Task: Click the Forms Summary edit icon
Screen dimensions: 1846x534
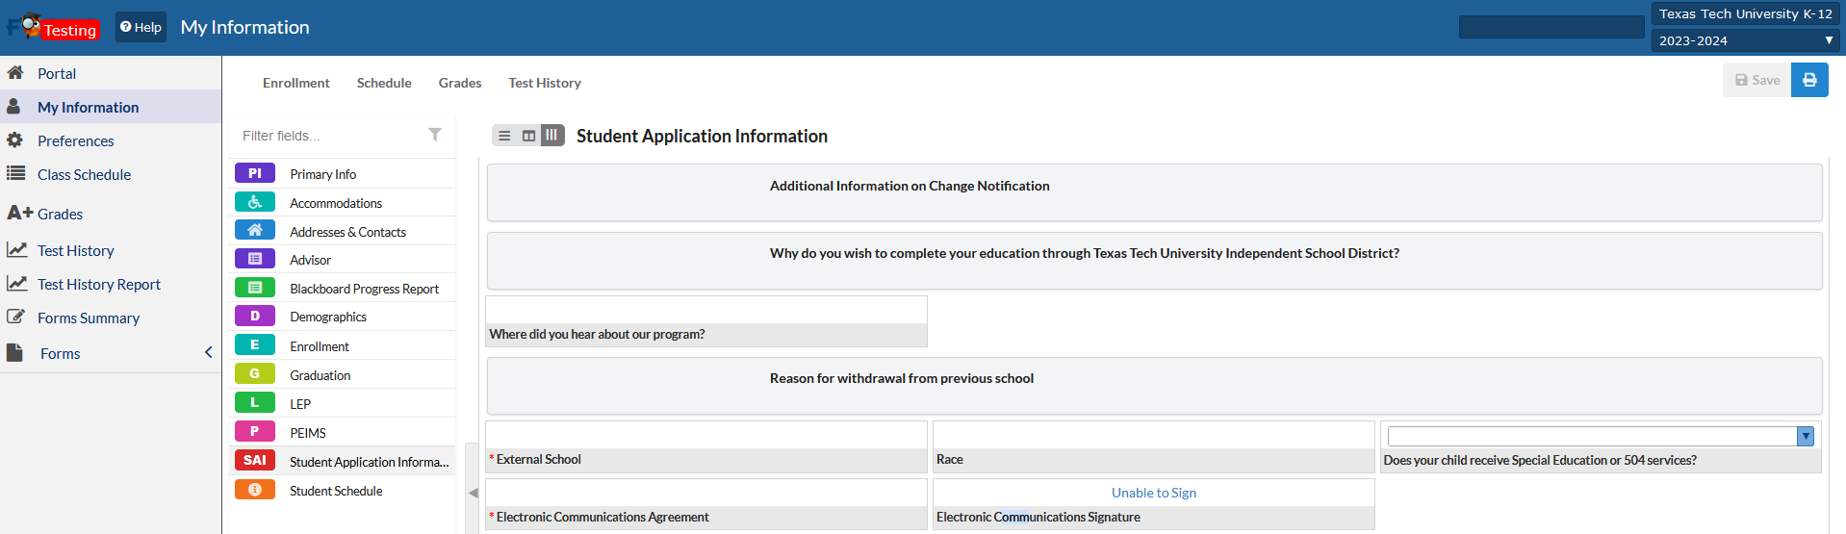Action: point(15,317)
